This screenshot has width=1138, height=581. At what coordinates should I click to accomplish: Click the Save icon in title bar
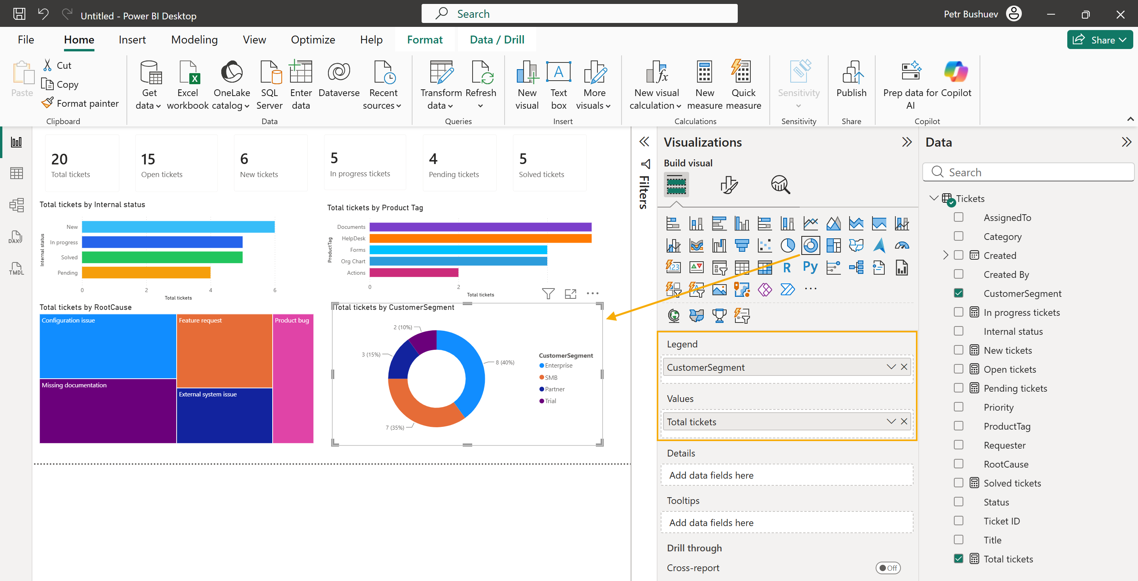[19, 14]
